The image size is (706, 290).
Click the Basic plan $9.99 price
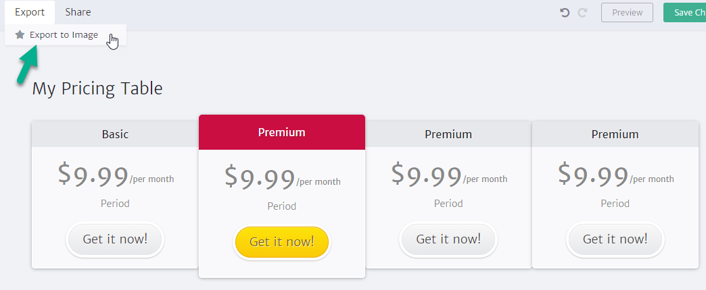[93, 175]
